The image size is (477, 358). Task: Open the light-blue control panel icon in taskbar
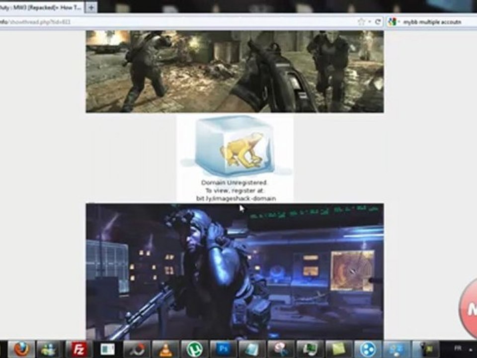point(397,349)
